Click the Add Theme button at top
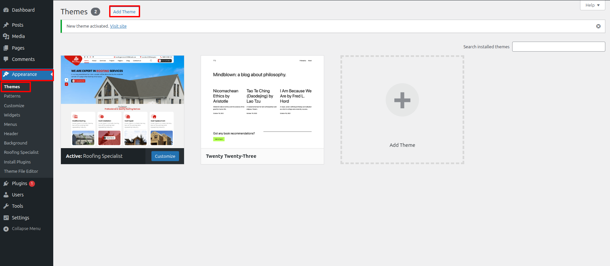This screenshot has height=266, width=610. point(124,12)
